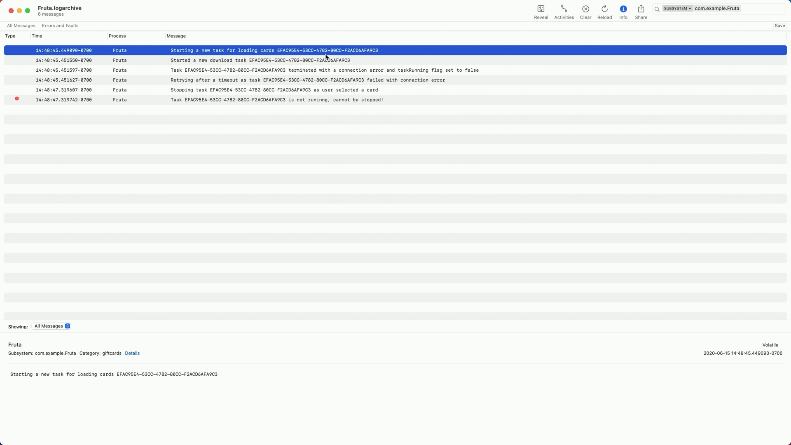This screenshot has height=445, width=791.
Task: Click the search magnifier icon
Action: 657,9
